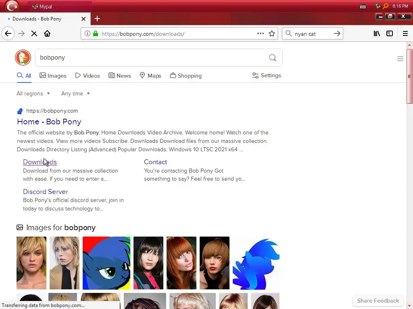The image size is (413, 309).
Task: Open a new tab
Action: click(97, 19)
